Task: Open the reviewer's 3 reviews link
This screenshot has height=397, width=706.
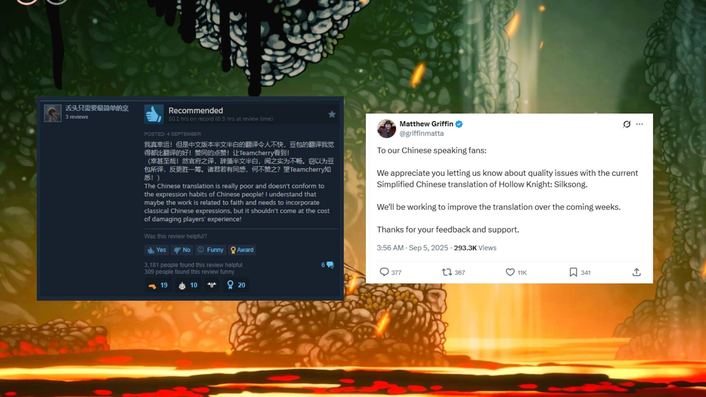Action: click(76, 117)
